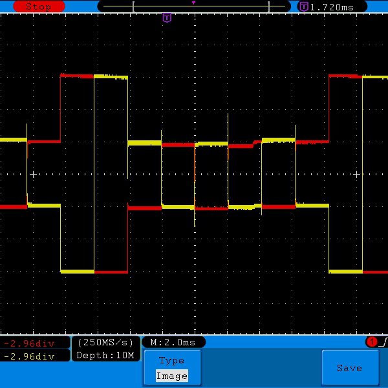Click the (250MS/s) sample rate readout
This screenshot has height=388, width=388.
(105, 342)
